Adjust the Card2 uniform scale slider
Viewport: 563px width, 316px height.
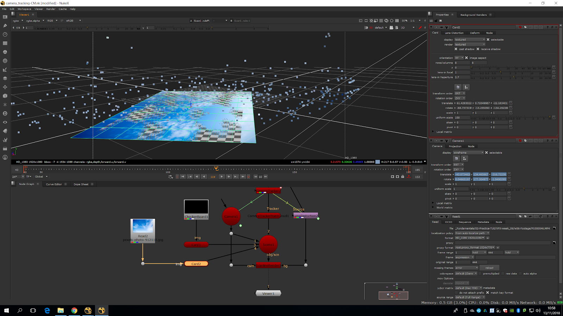coord(510,118)
